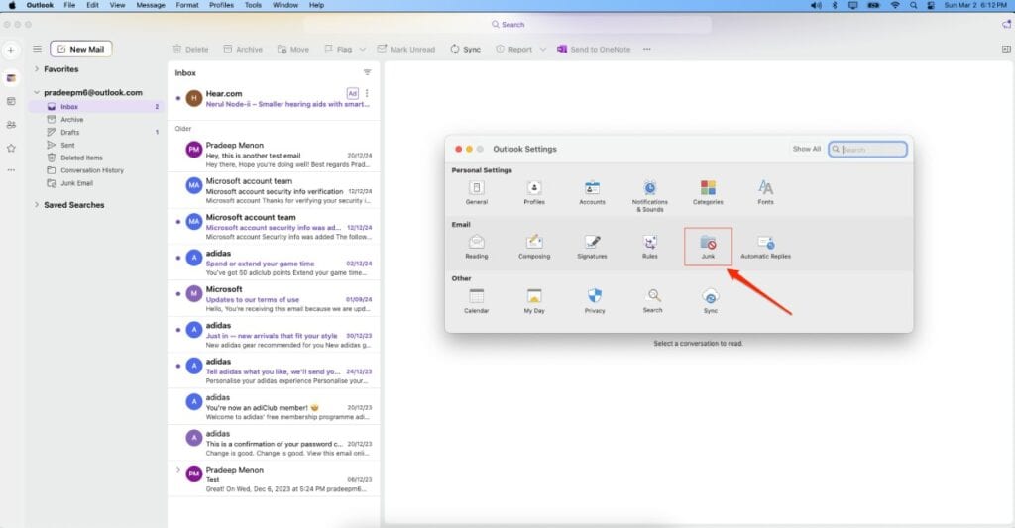Open Junk email settings
1015x528 pixels.
(x=708, y=247)
